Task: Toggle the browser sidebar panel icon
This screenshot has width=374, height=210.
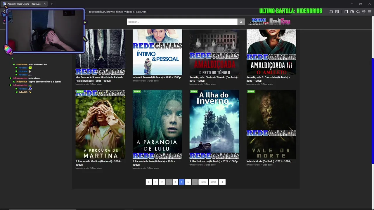Action: [x=346, y=12]
